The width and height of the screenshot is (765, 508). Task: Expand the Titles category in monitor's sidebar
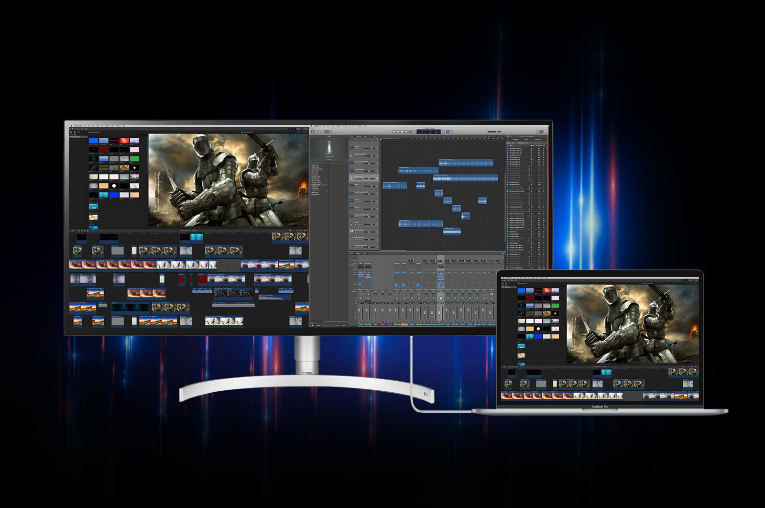coord(70,135)
